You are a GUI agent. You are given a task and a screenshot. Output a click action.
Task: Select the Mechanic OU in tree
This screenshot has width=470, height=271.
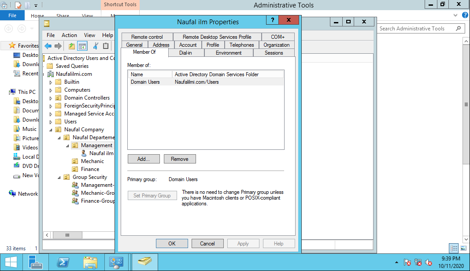click(93, 161)
